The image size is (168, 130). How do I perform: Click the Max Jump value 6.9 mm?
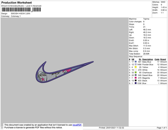point(146,51)
